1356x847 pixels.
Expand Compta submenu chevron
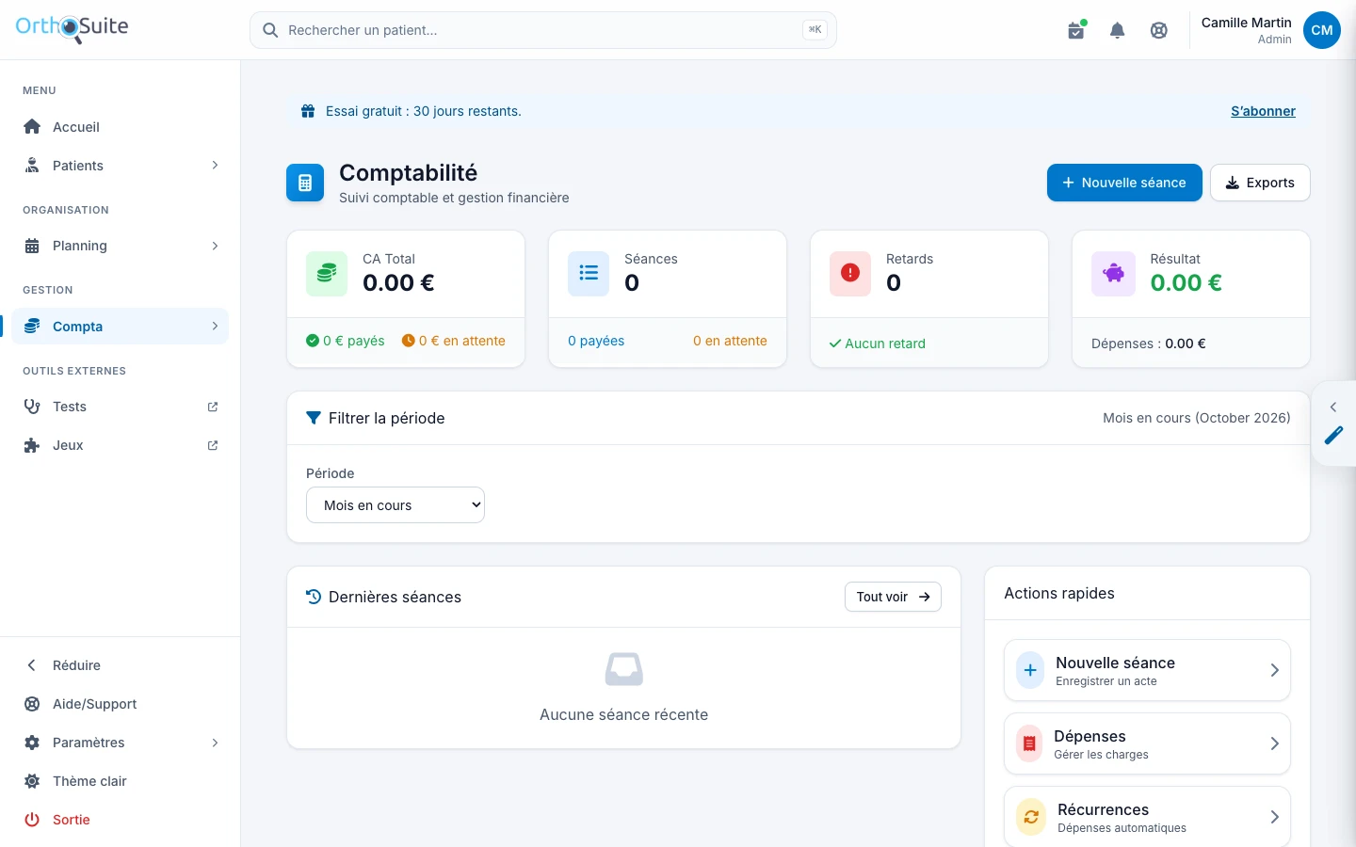pos(215,327)
